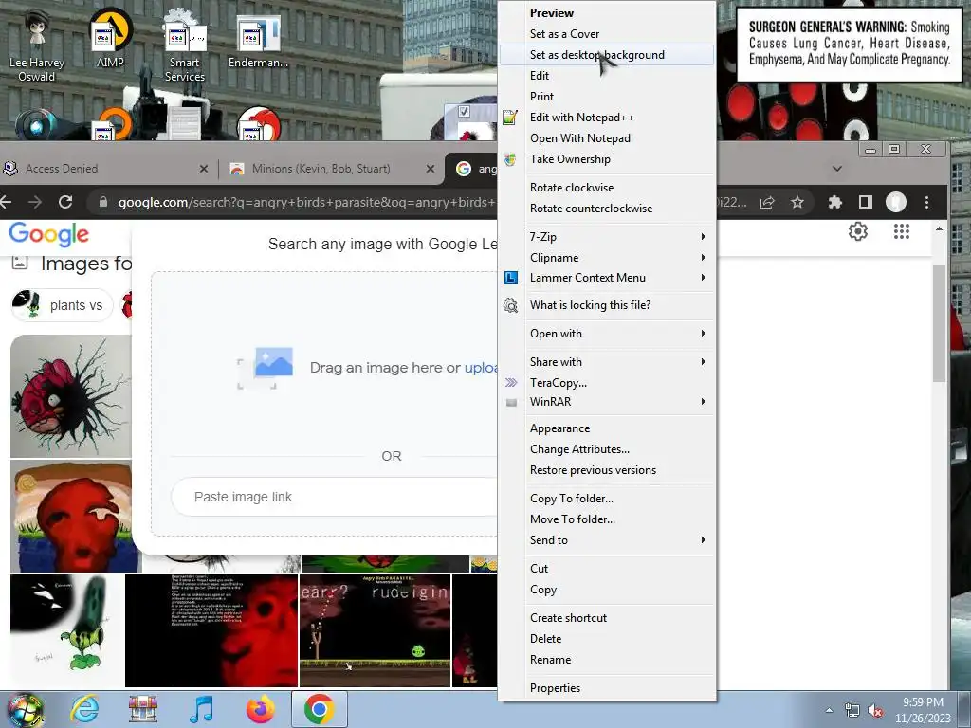Close the Minions tab
This screenshot has height=728, width=971.
[431, 169]
